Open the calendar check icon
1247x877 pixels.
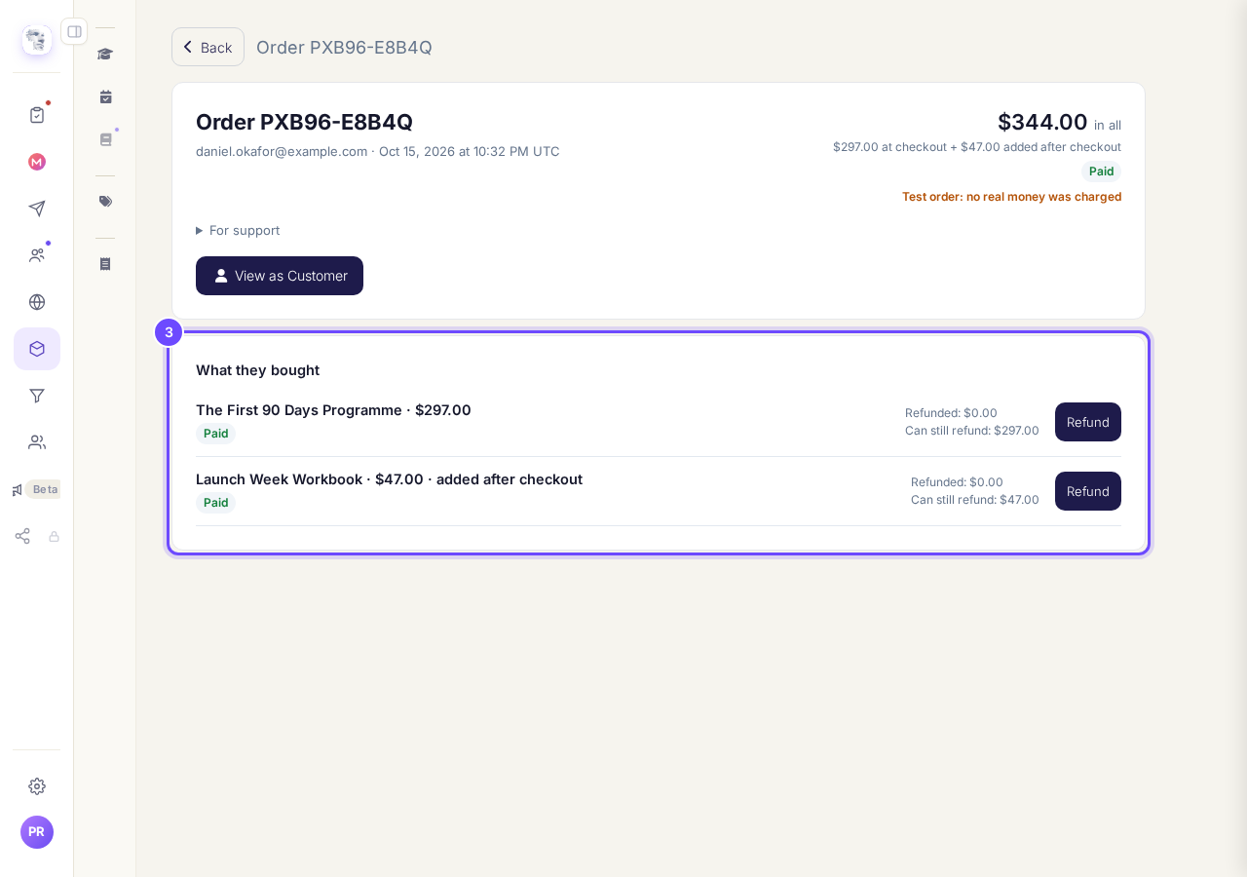point(105,96)
